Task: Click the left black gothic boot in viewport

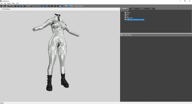Action: click(x=49, y=83)
